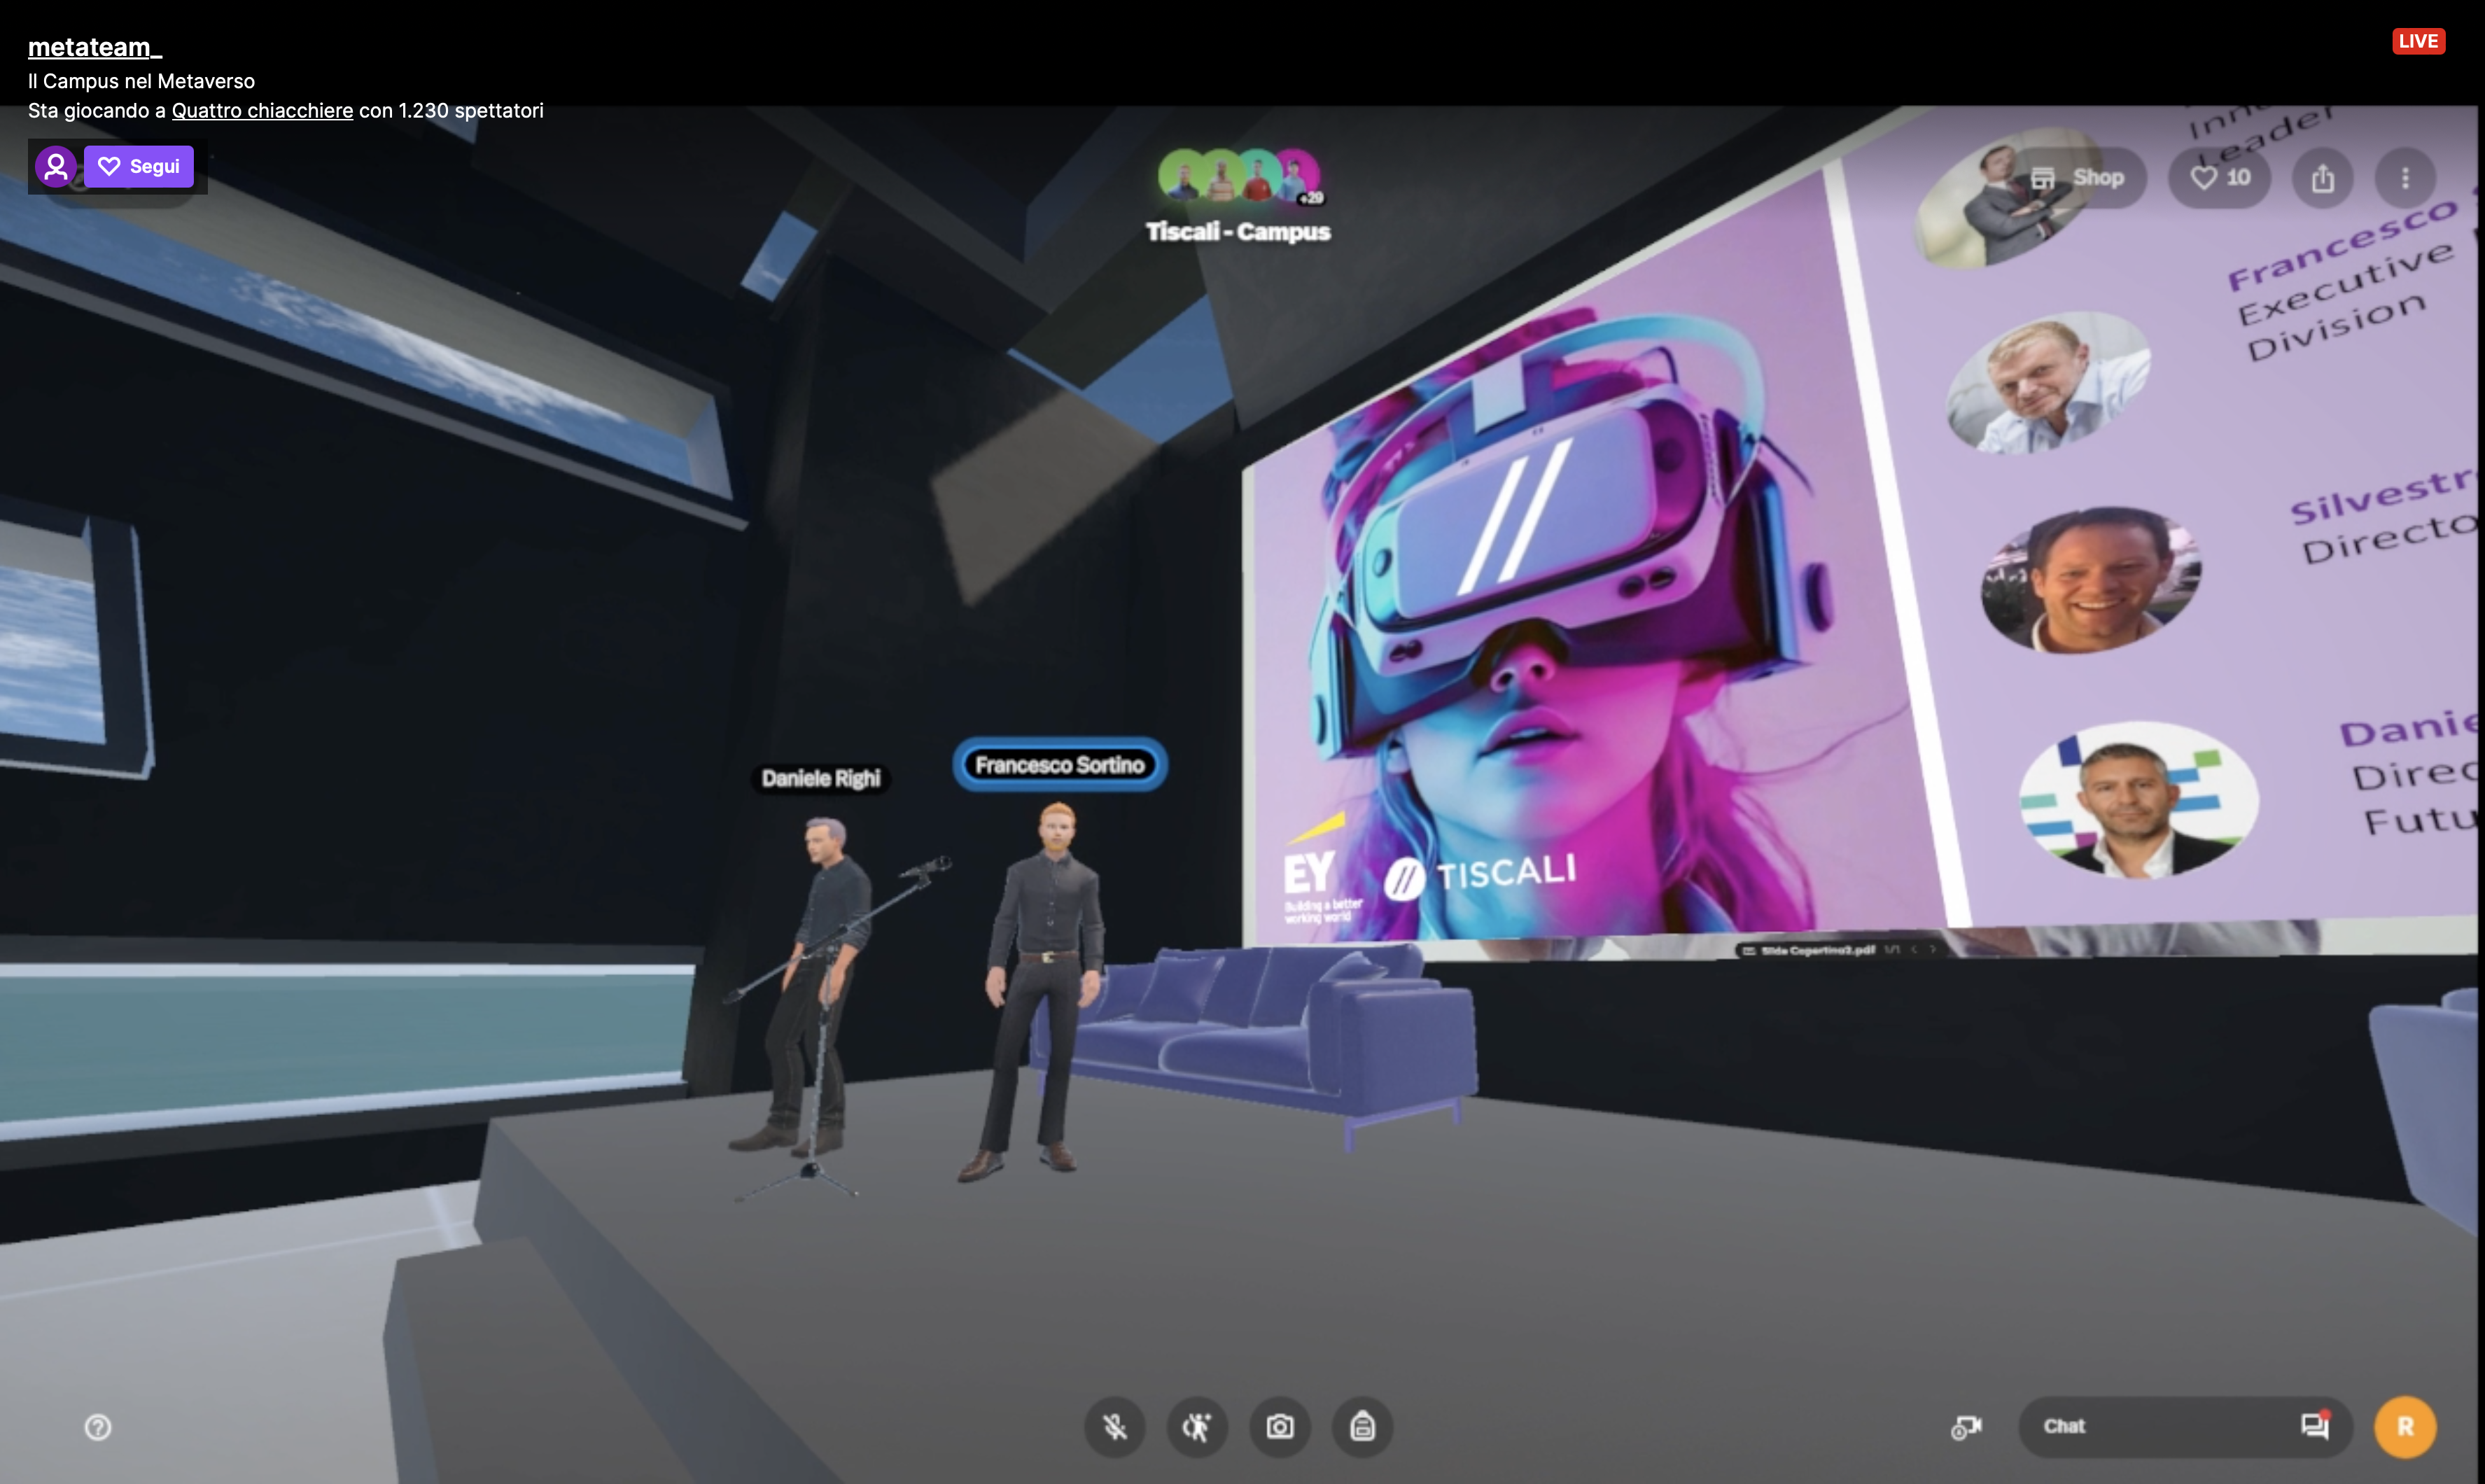Go to the previous slide arrow
Screen dimensions: 2485x1484
coord(1914,949)
